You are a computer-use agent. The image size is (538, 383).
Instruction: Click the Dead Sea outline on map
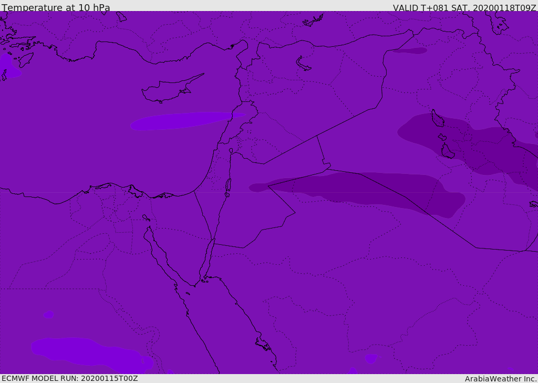[x=228, y=188]
